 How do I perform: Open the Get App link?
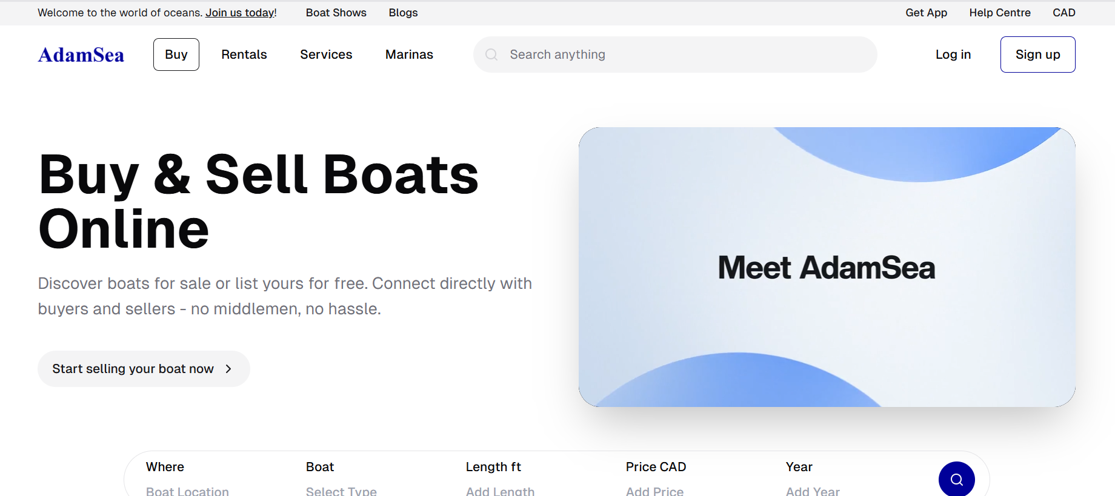pos(926,13)
